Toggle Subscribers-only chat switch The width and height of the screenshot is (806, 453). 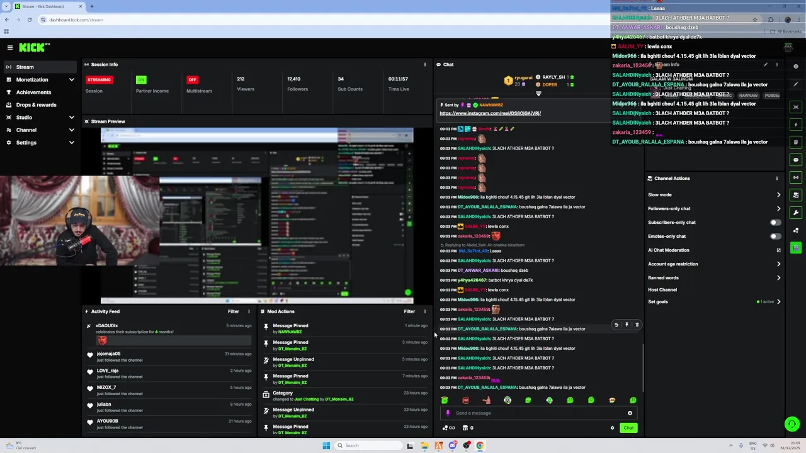(775, 222)
